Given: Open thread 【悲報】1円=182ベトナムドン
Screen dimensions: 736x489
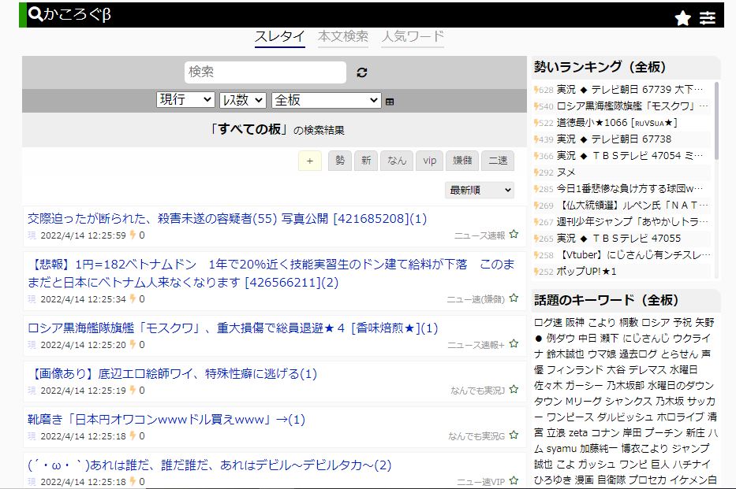Looking at the screenshot, I should pos(271,273).
